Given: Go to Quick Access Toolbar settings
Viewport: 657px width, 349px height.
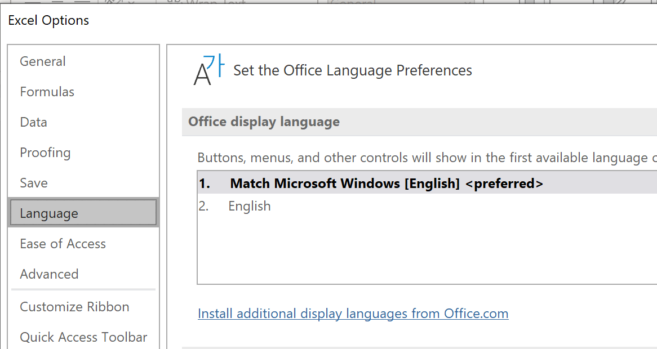Looking at the screenshot, I should pos(83,337).
